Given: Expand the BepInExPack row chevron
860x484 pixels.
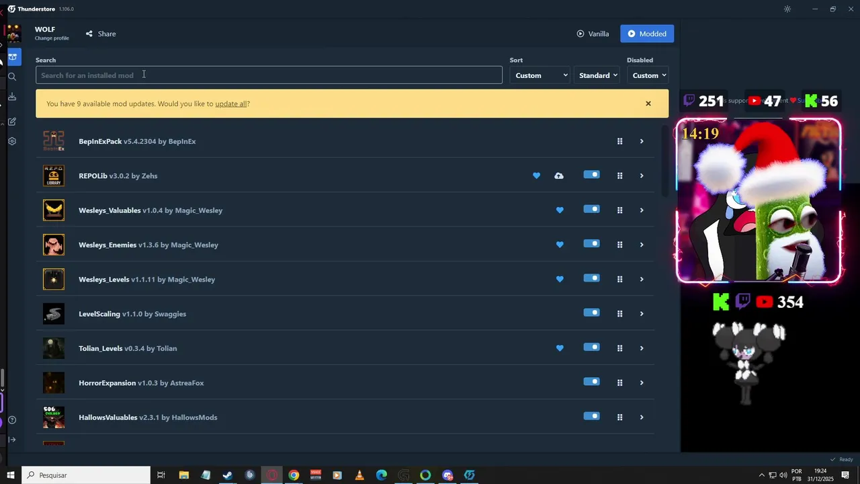Looking at the screenshot, I should click(642, 141).
